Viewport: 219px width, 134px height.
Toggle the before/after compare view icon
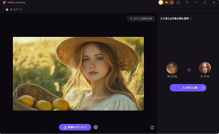[x=152, y=127]
